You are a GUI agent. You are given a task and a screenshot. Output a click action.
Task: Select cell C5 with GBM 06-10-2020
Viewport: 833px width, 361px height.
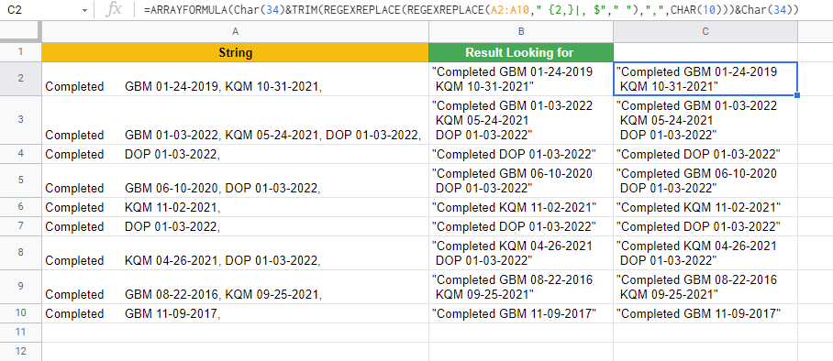pyautogui.click(x=705, y=180)
